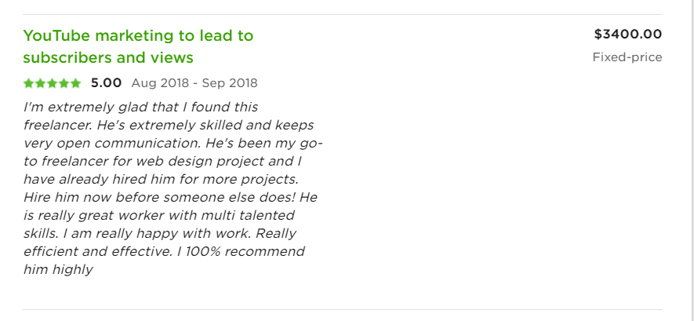694x321 pixels.
Task: Click the Aug 2018 - Sep 2018 date range
Action: point(194,83)
